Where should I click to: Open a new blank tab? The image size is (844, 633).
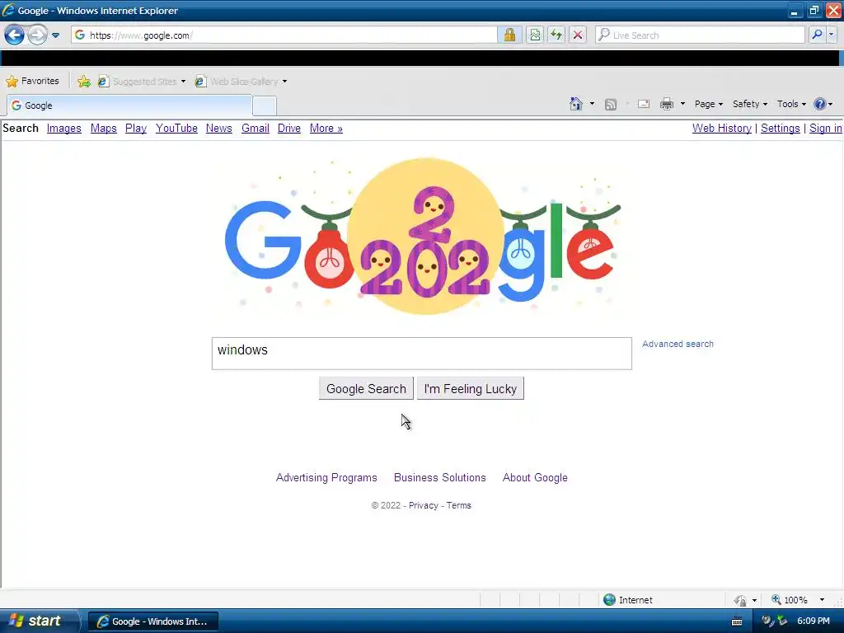[x=265, y=106]
